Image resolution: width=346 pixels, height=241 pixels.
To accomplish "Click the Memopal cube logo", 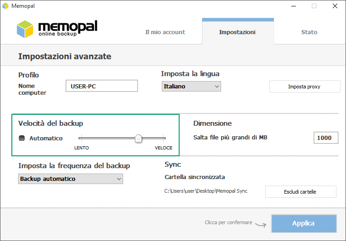I will click(25, 29).
